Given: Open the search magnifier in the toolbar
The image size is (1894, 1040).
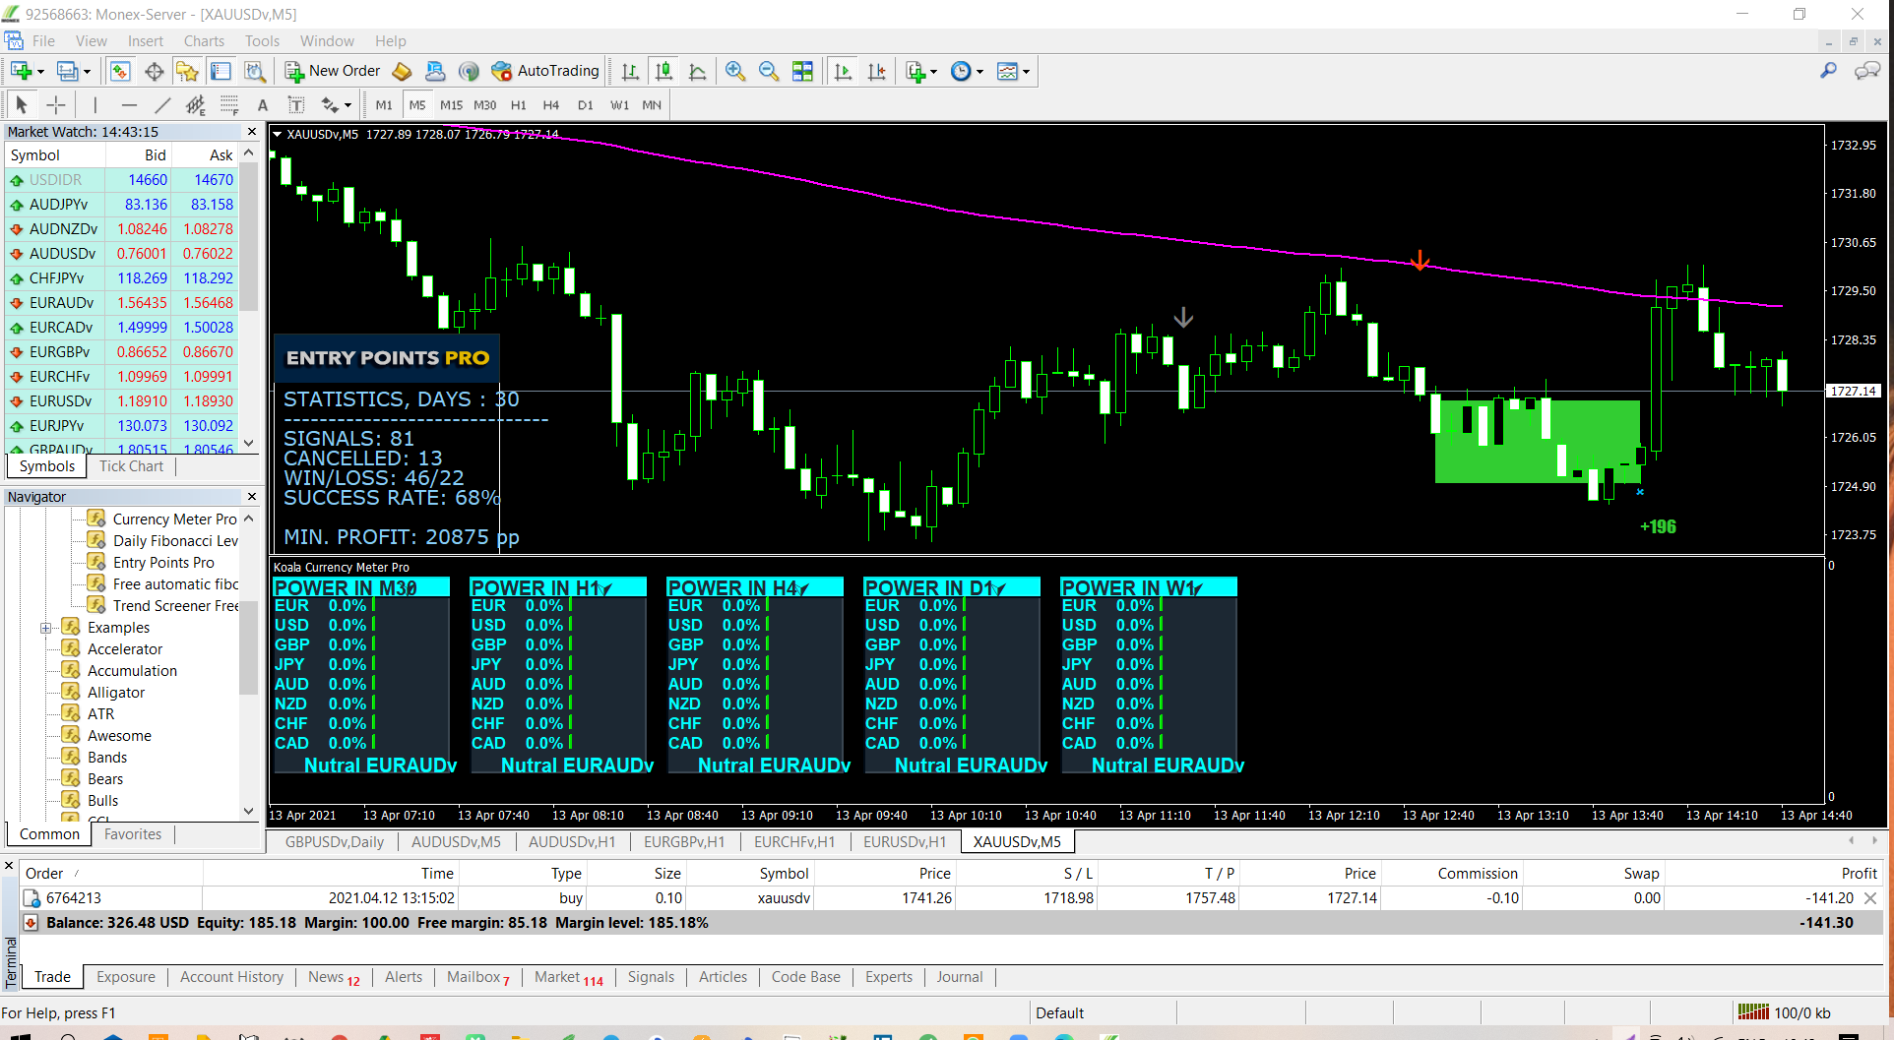Looking at the screenshot, I should tap(1828, 71).
